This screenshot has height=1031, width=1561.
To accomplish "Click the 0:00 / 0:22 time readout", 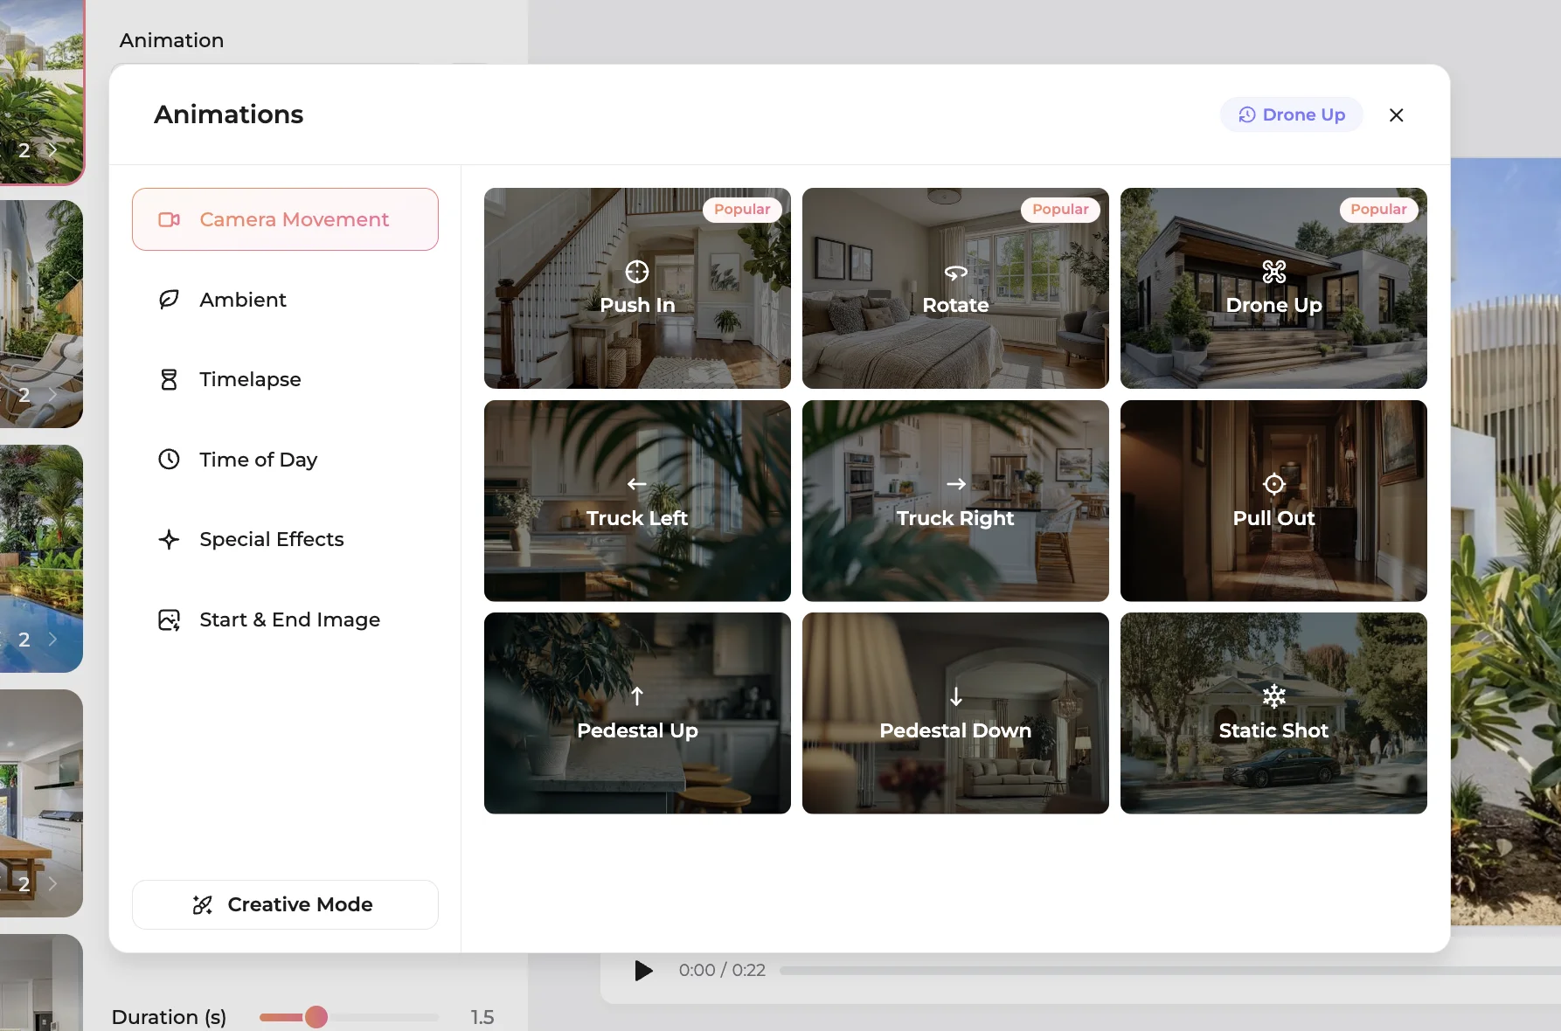I will [722, 970].
